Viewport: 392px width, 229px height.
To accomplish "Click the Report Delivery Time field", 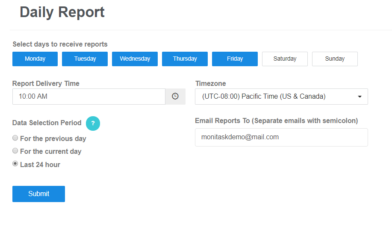I will tap(89, 97).
